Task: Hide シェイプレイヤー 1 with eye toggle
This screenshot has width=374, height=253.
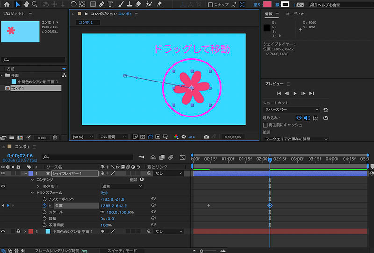Action: (x=3, y=173)
